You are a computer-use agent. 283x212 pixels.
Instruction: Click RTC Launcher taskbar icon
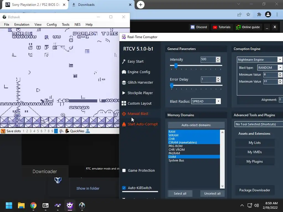click(58, 205)
